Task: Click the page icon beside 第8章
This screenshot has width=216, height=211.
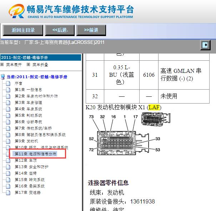Action: 8,135
